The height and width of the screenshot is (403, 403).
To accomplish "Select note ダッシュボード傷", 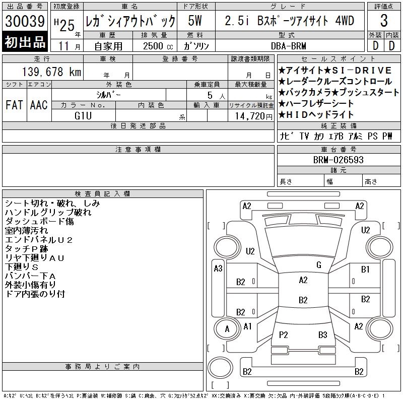I will (39, 221).
